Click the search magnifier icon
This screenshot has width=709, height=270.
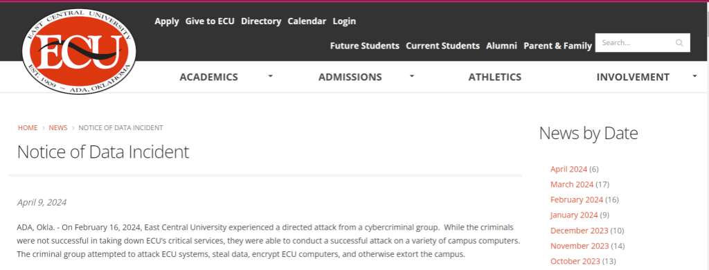point(679,43)
